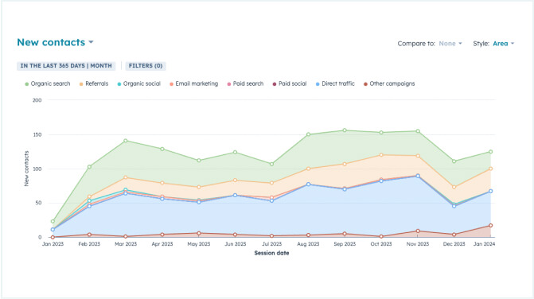Select the Referrals point for Dec 2023

454,187
